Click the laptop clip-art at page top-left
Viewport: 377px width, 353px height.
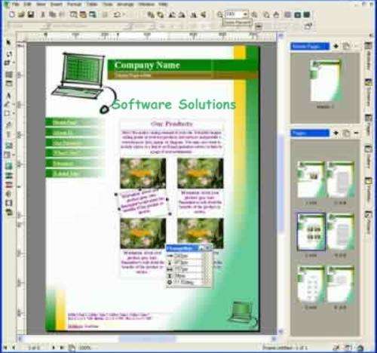tap(84, 82)
